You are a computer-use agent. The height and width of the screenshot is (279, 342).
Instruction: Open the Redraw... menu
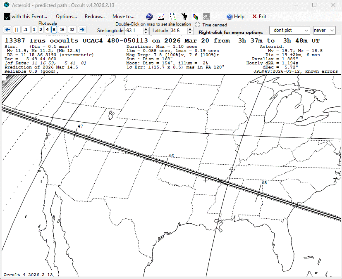click(x=94, y=17)
